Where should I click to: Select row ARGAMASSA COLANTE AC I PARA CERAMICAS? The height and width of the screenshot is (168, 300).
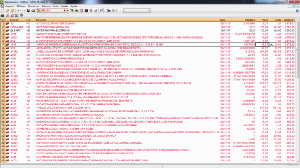click(148, 157)
